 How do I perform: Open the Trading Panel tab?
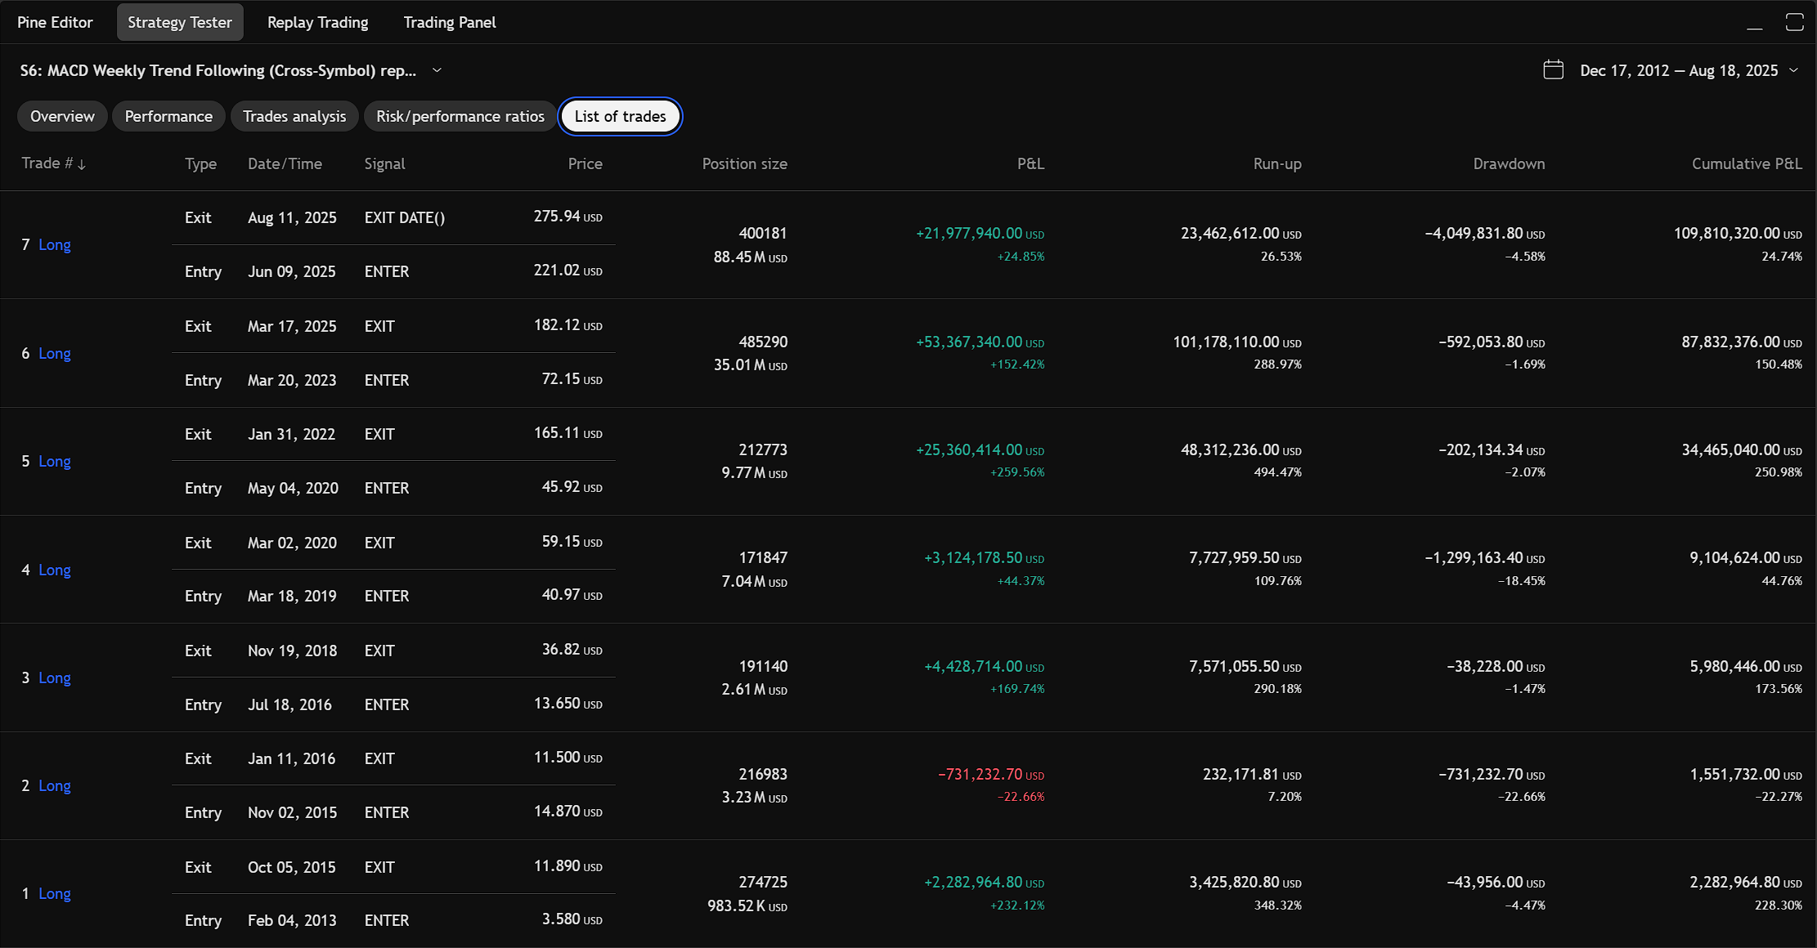pos(449,22)
